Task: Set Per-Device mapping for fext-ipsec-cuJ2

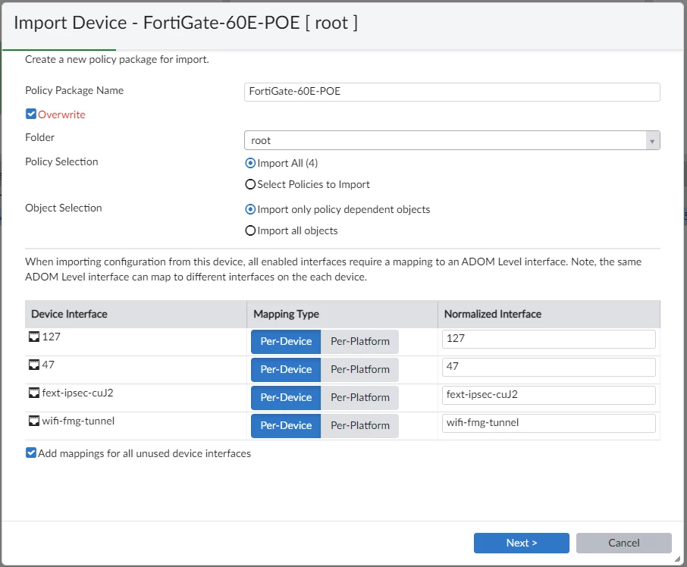Action: click(x=286, y=397)
